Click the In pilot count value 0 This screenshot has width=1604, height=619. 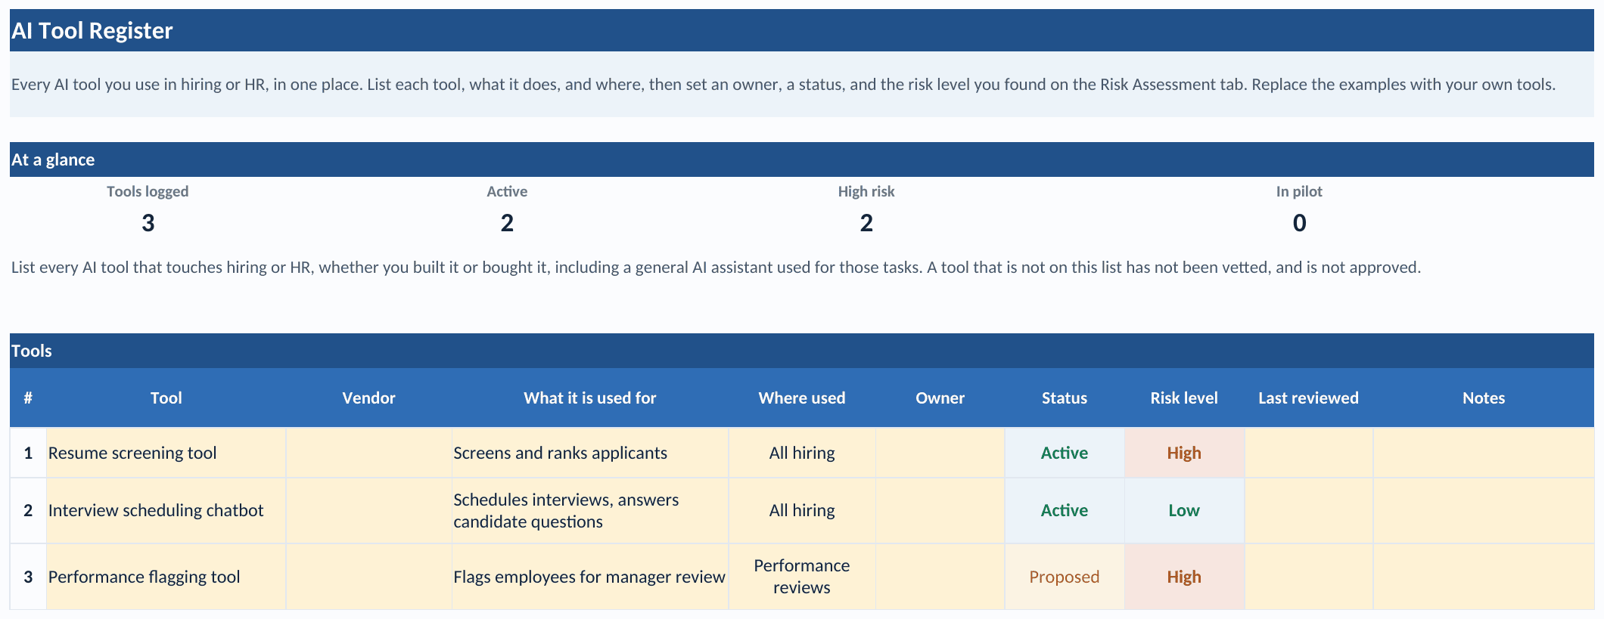point(1299,223)
